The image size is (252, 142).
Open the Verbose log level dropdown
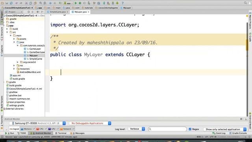tap(137, 129)
